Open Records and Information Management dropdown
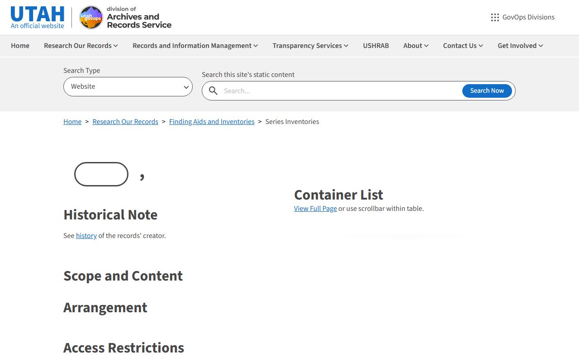 tap(195, 46)
